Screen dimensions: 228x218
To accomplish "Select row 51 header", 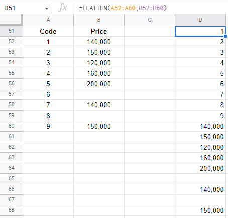I will coord(11,31).
